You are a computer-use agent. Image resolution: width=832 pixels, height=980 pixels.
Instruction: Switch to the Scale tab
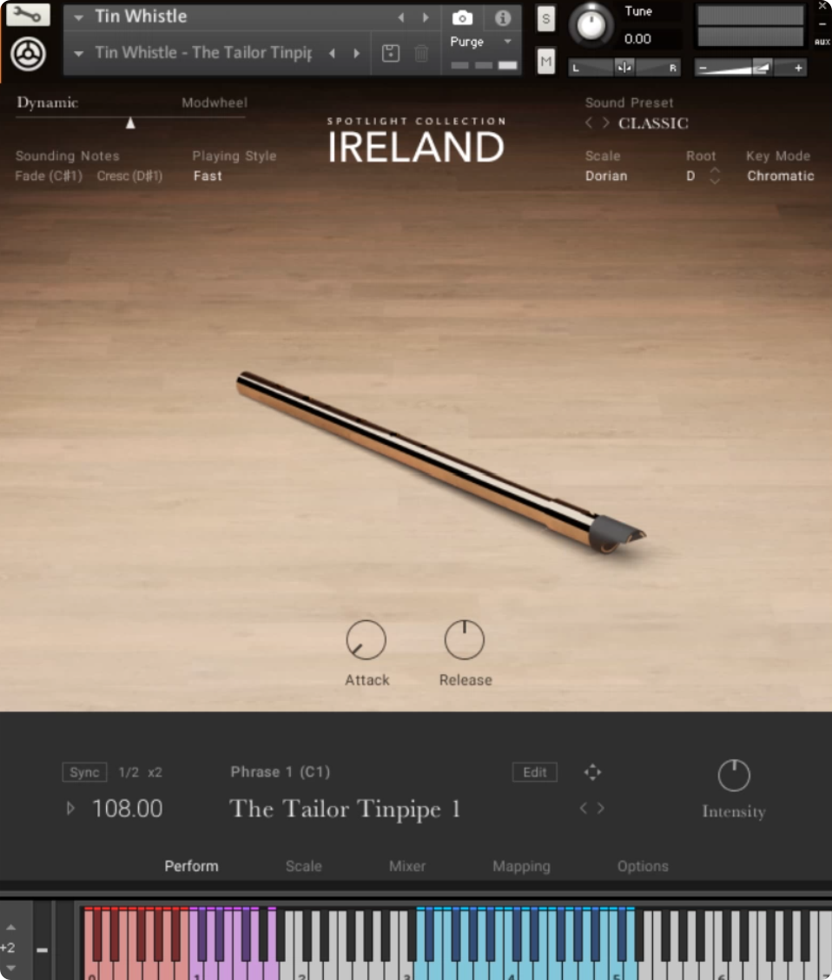click(x=304, y=865)
